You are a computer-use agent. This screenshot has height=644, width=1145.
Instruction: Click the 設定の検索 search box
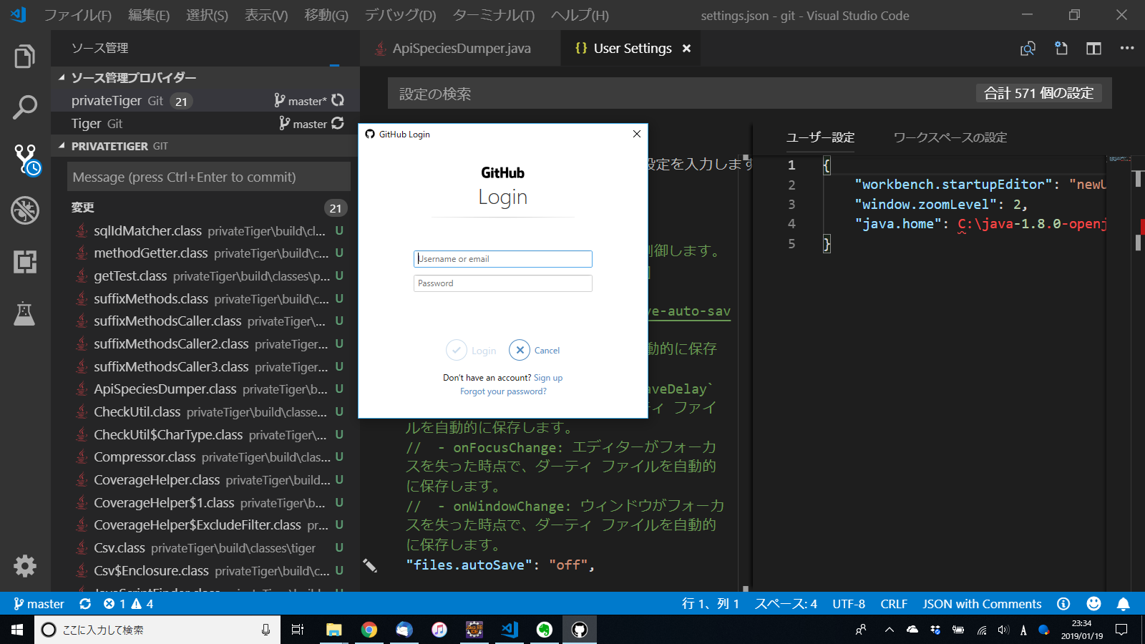(x=680, y=94)
